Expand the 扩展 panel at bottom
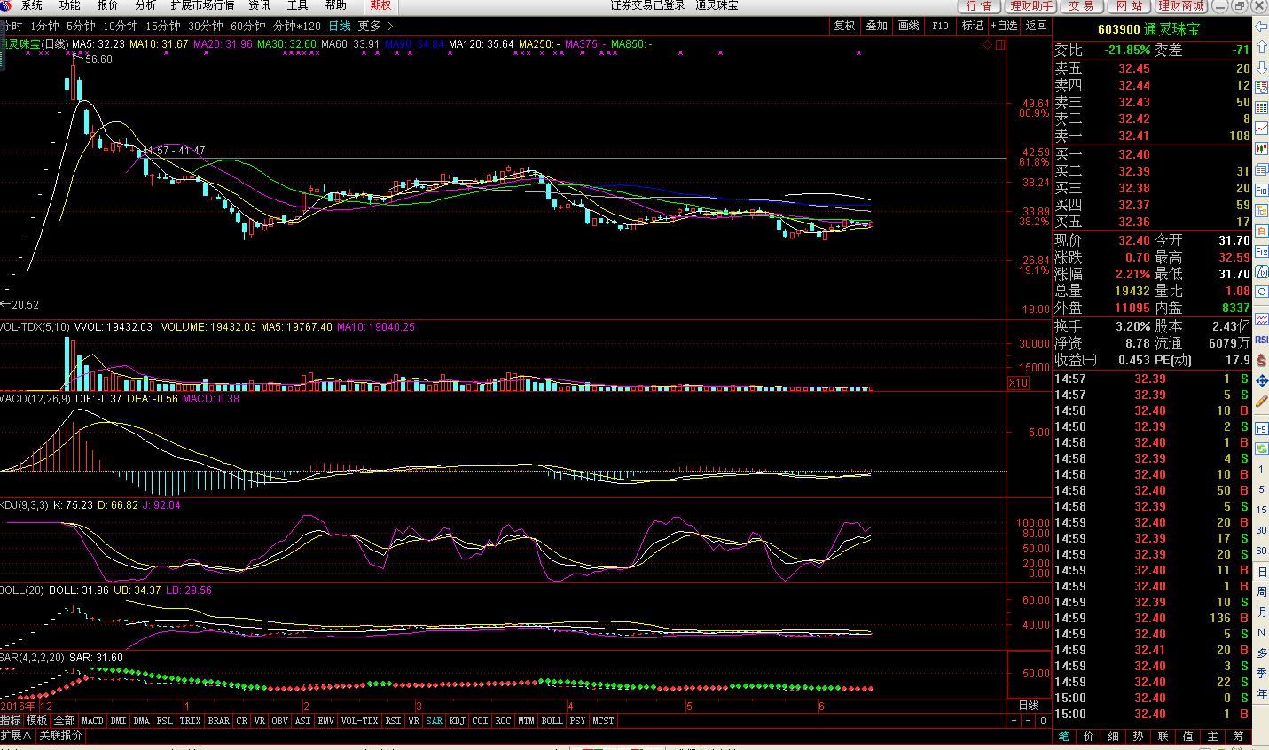The image size is (1269, 750). coord(16,736)
